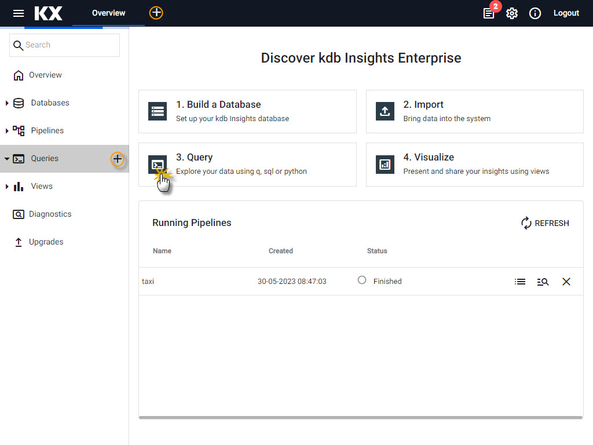Expand the Databases tree node
Screen dimensions: 593x445
coord(7,103)
